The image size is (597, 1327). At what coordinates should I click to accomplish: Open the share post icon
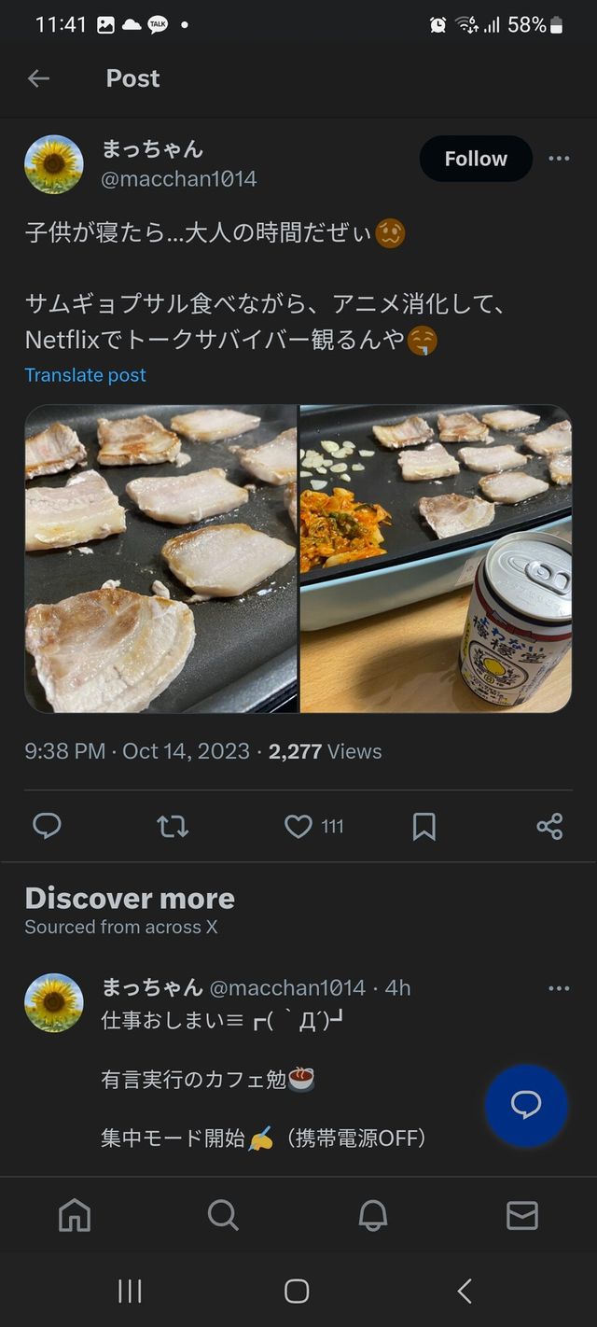[549, 826]
